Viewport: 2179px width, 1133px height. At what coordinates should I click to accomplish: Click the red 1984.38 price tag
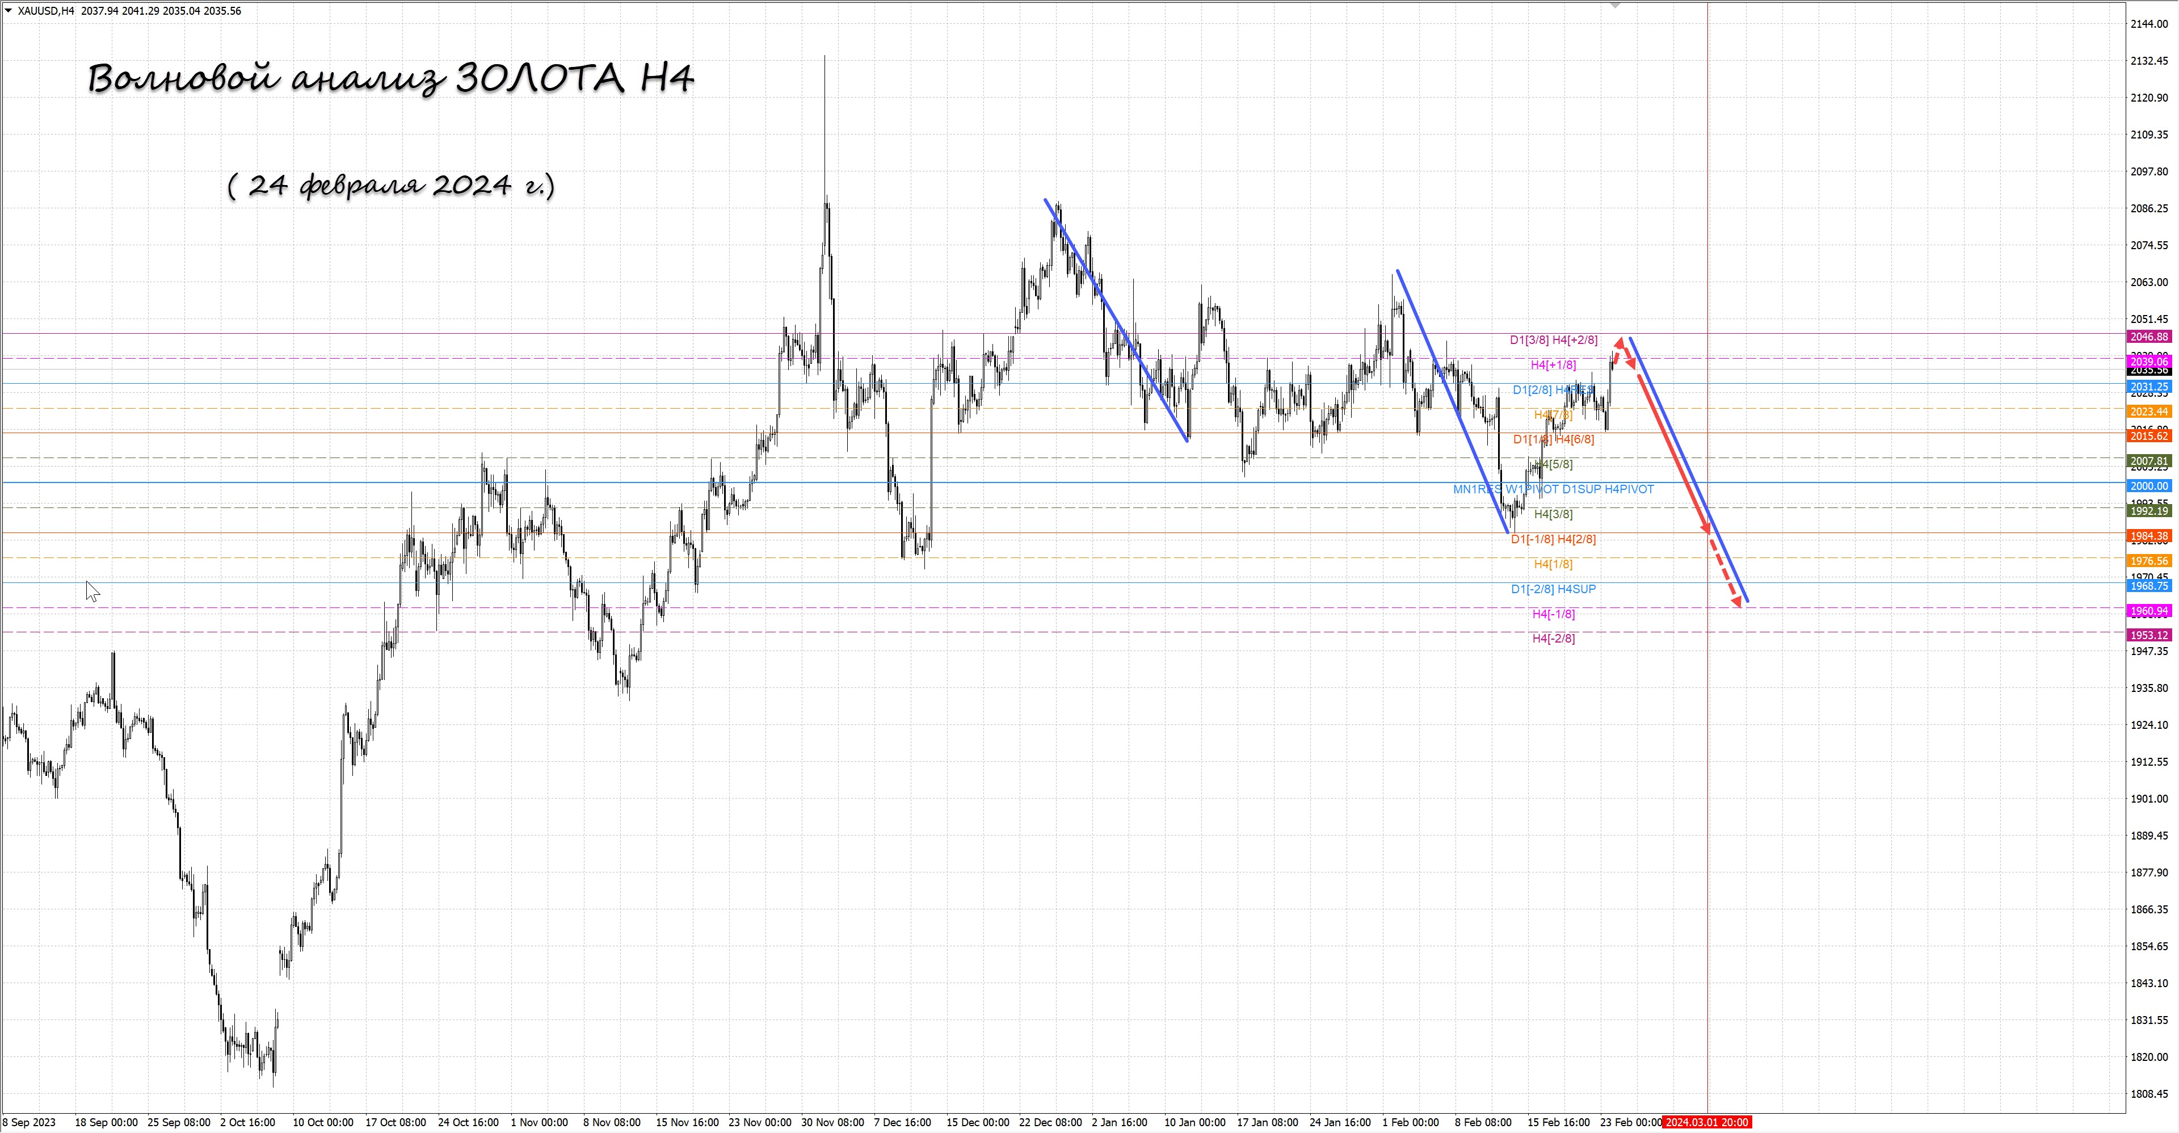point(2148,536)
